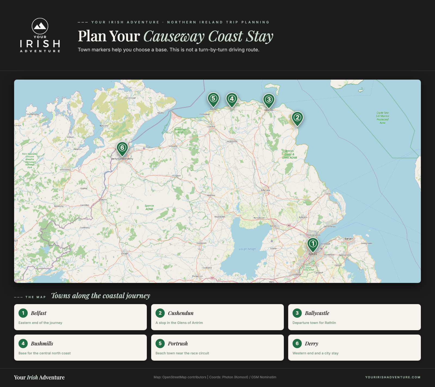This screenshot has width=435, height=387.
Task: Open the Derry town card title
Action: (x=312, y=344)
